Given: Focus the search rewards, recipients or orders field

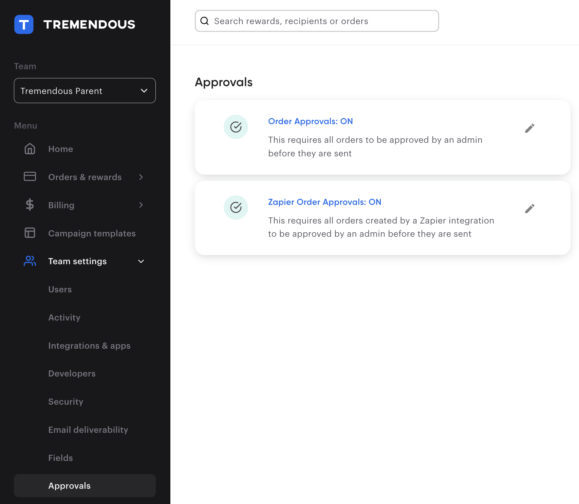Looking at the screenshot, I should (x=317, y=21).
